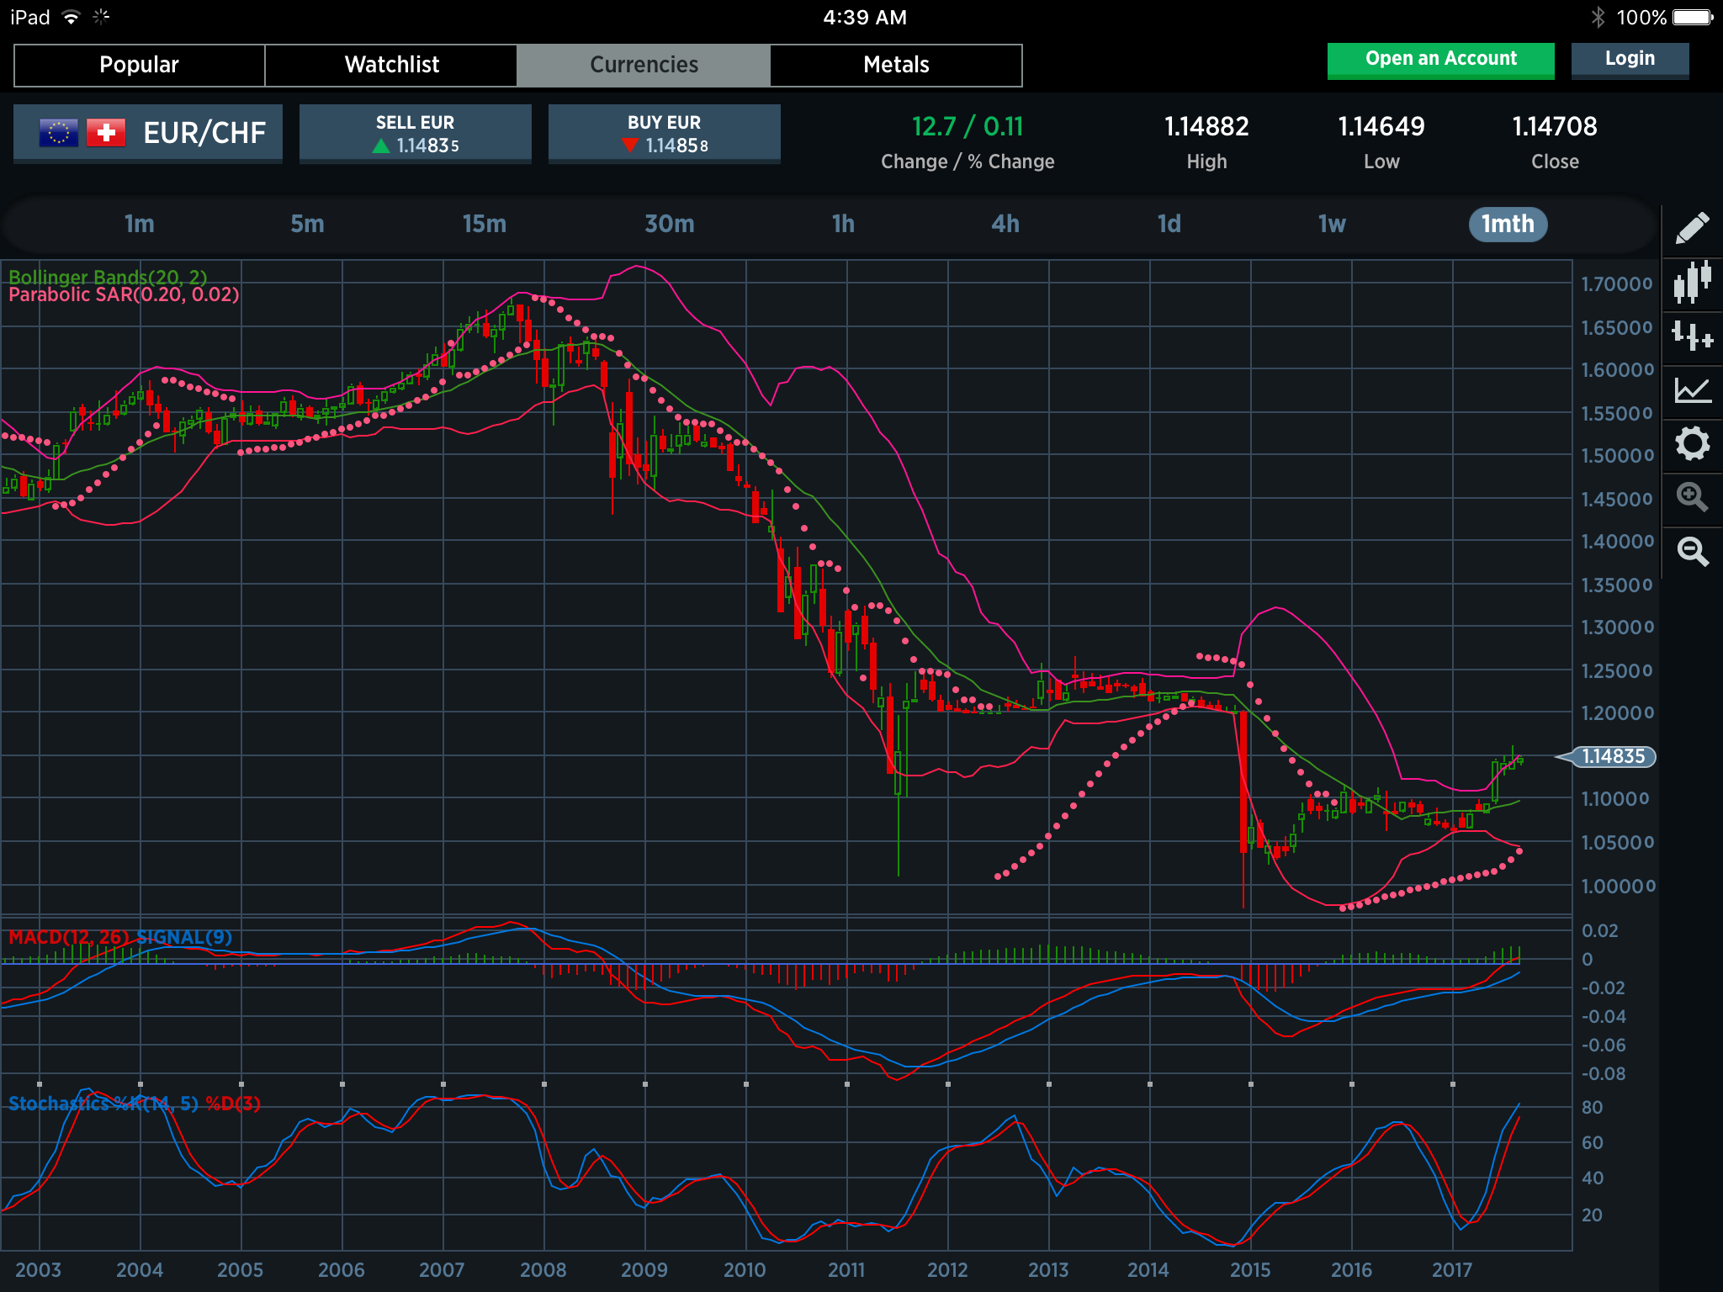
Task: Tap the 12.7 / 0.11 change value
Action: (x=968, y=126)
